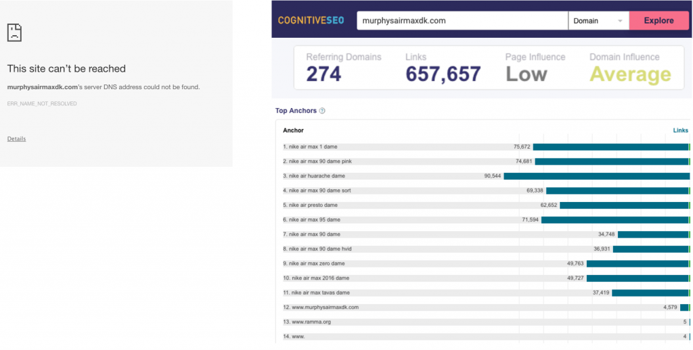
Task: Click anchor row '14. www.'
Action: point(486,336)
